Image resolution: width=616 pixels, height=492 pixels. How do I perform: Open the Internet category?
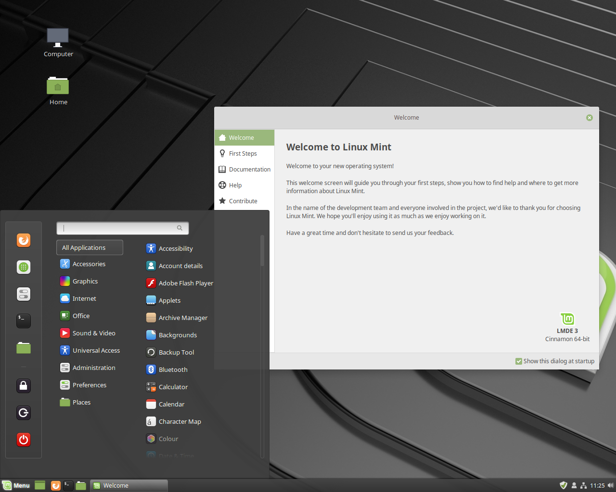(x=90, y=298)
